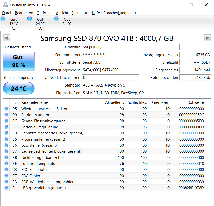Click the total writes value 16735 GB
This screenshot has width=214, height=206.
pos(195,55)
